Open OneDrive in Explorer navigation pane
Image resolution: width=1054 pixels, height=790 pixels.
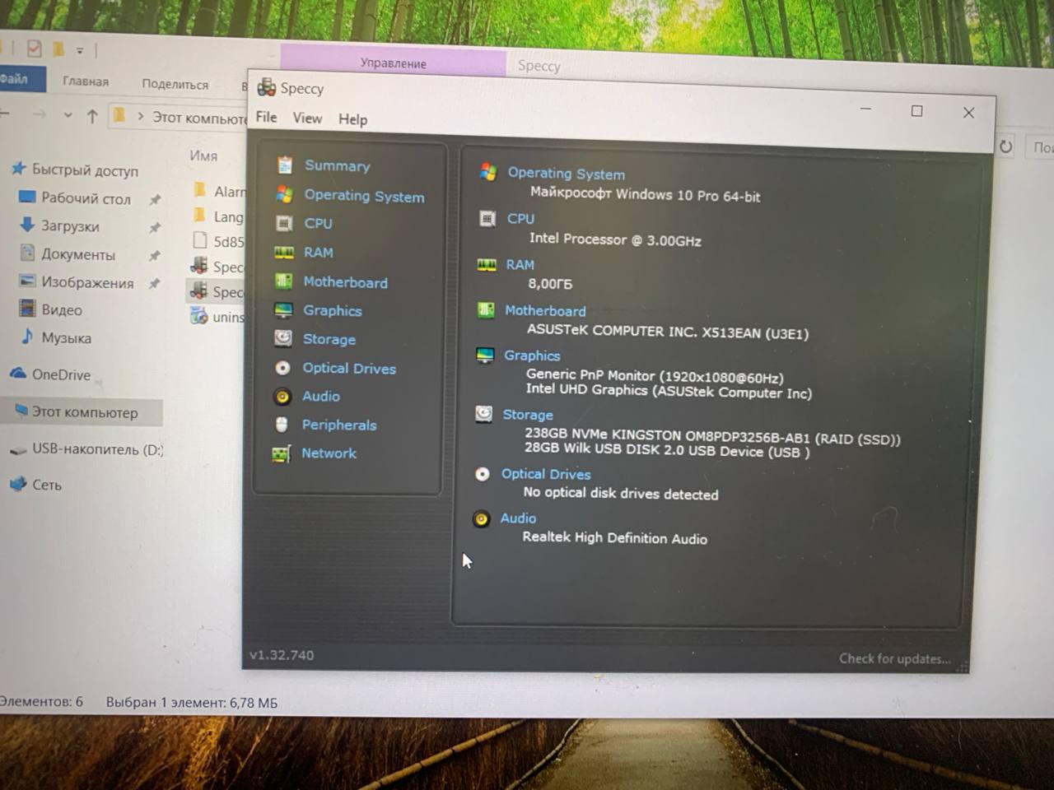60,374
